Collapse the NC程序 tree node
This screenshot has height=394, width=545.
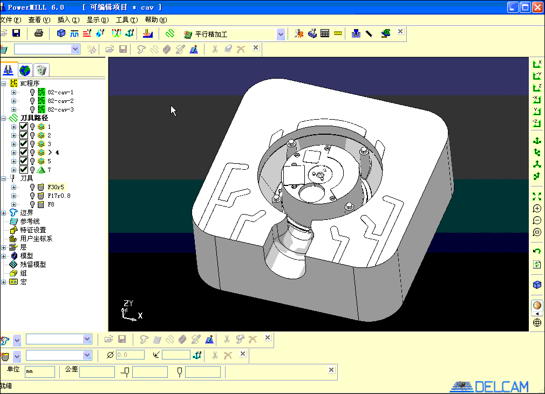coord(3,84)
